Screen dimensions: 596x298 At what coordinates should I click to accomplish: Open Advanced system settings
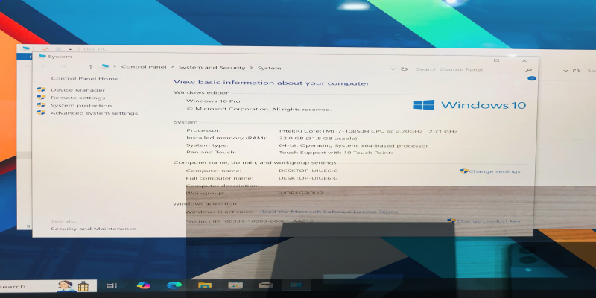[95, 113]
